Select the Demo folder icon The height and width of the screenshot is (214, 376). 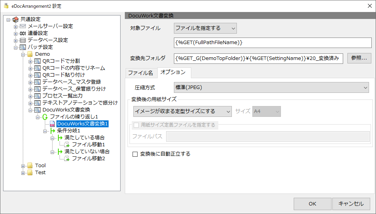pyautogui.click(x=30, y=54)
